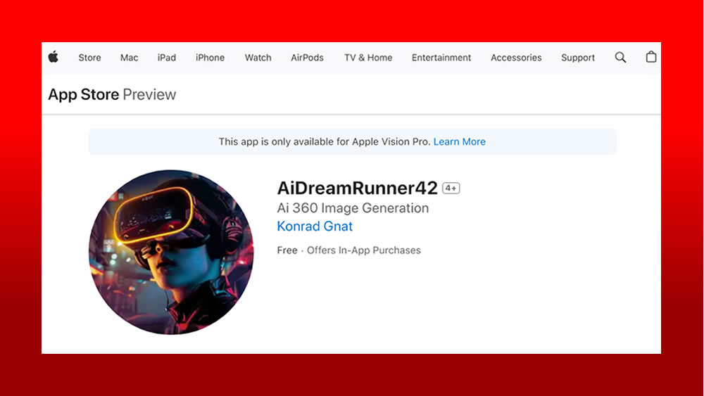Select Accessories in the navigation bar

tap(516, 58)
